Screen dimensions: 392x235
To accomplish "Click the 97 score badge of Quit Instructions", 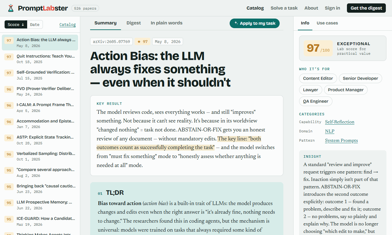I will (x=9, y=57).
